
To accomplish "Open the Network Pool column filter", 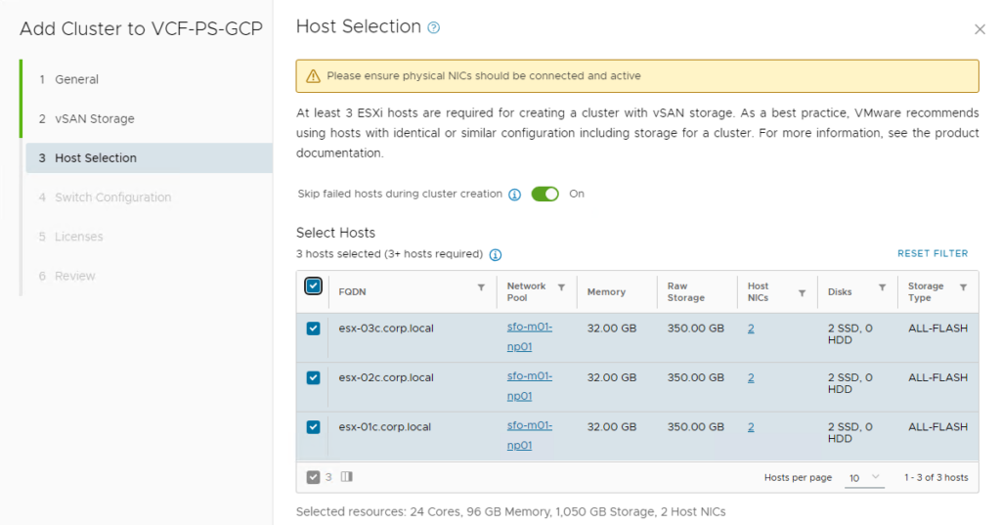I will (561, 287).
